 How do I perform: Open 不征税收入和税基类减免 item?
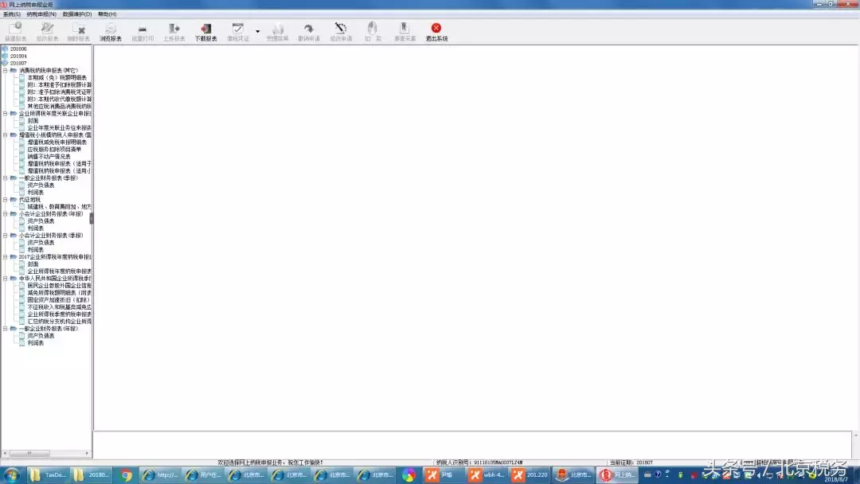[x=59, y=307]
